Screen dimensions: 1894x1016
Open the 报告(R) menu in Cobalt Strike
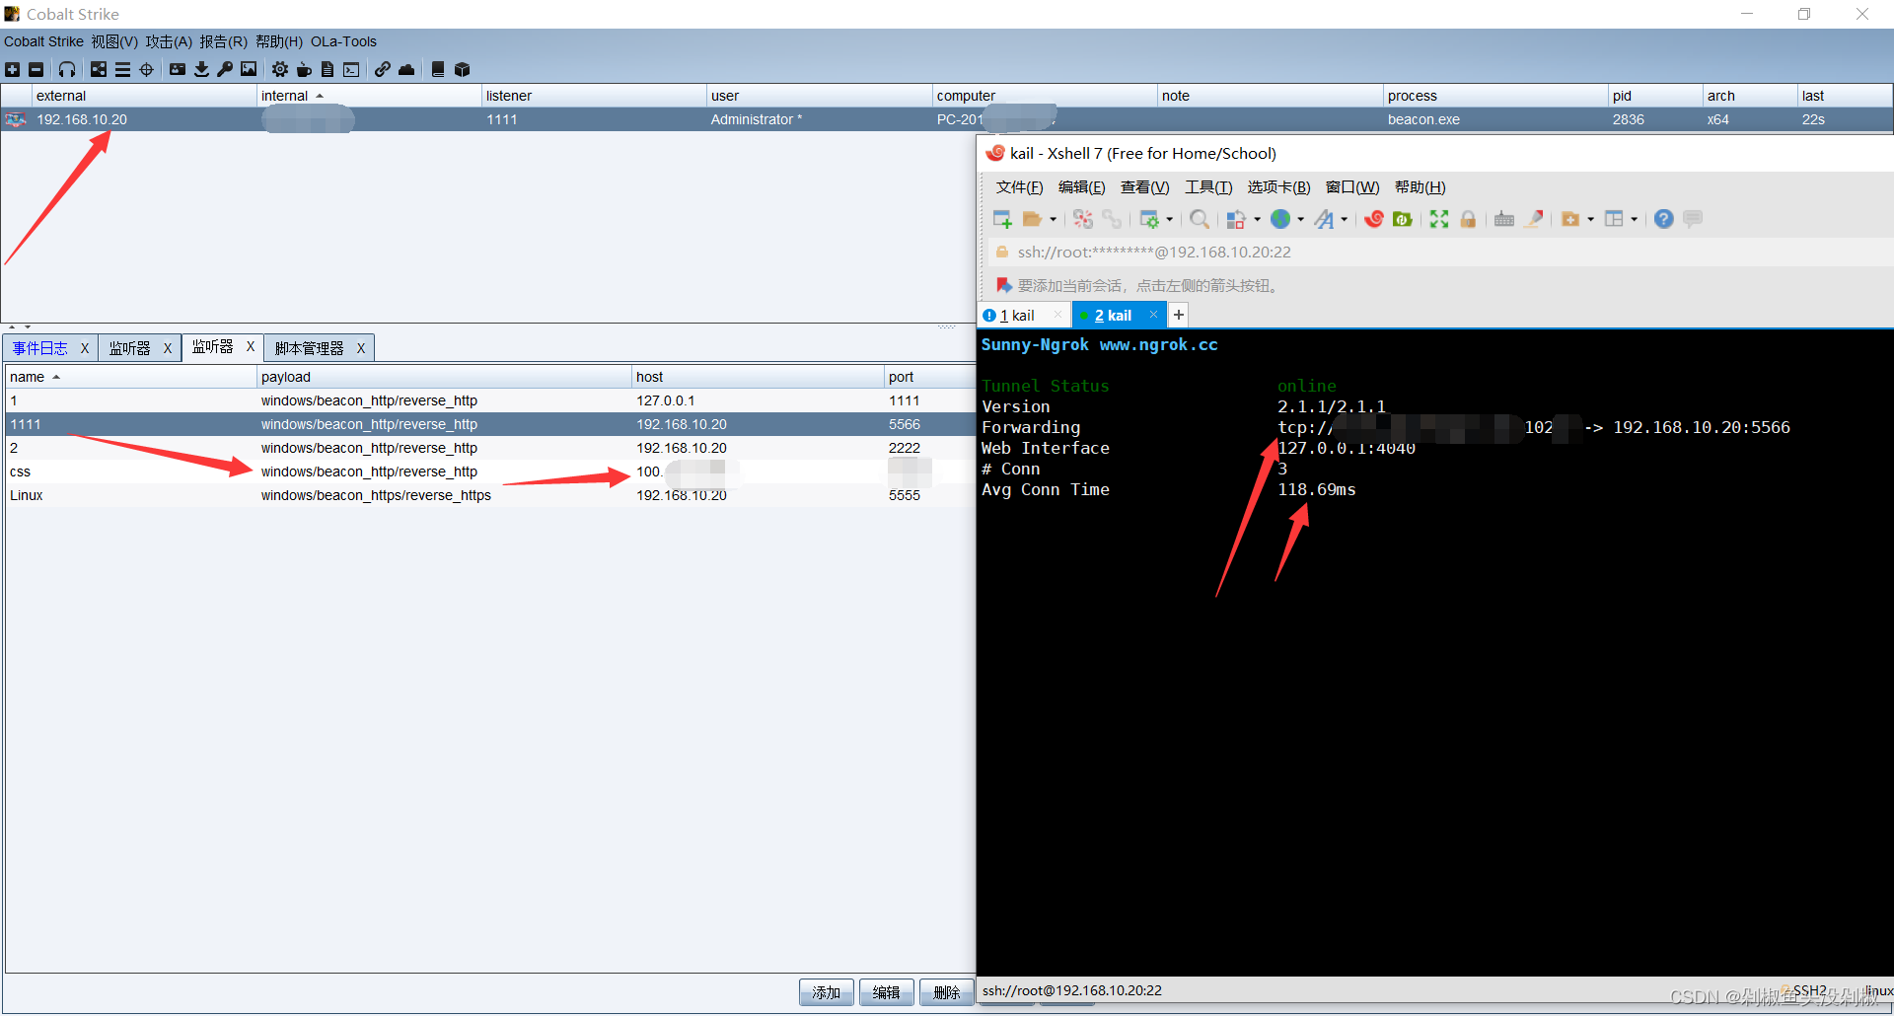[x=223, y=41]
